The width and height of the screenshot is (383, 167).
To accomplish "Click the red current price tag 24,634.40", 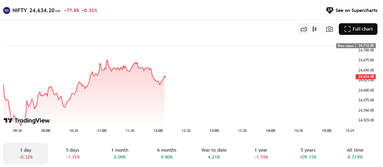I will point(366,77).
